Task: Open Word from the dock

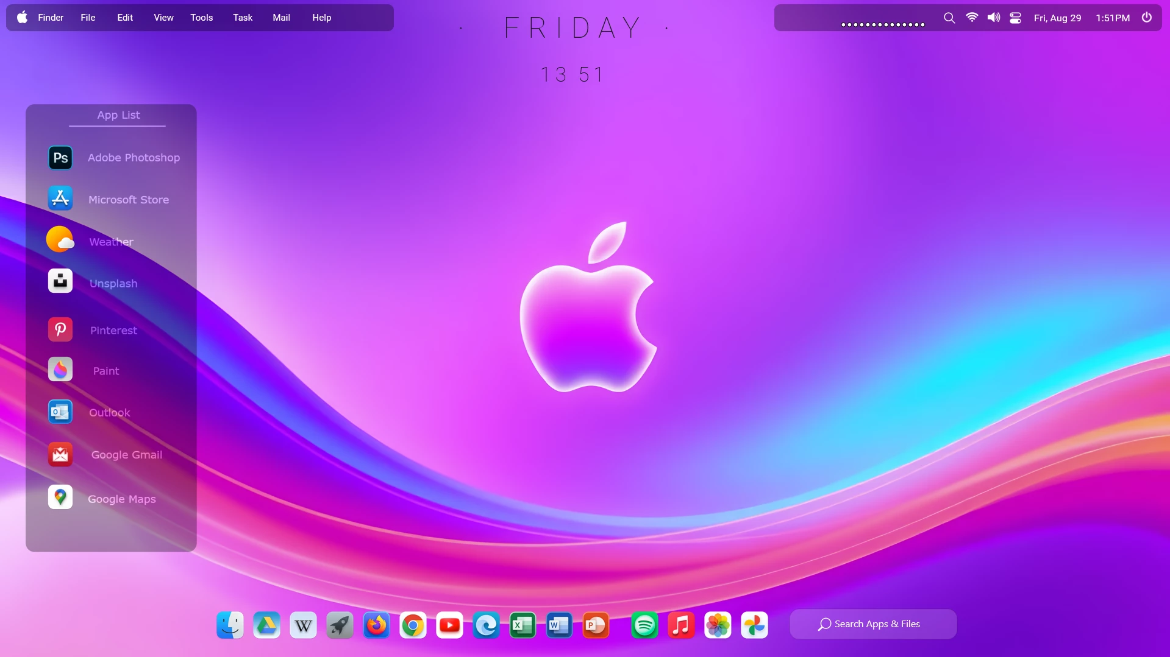Action: [559, 625]
